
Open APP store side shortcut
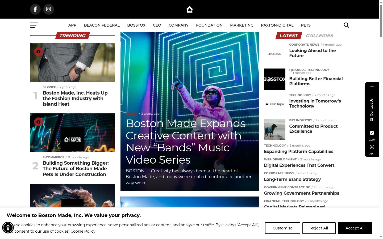tap(372, 150)
